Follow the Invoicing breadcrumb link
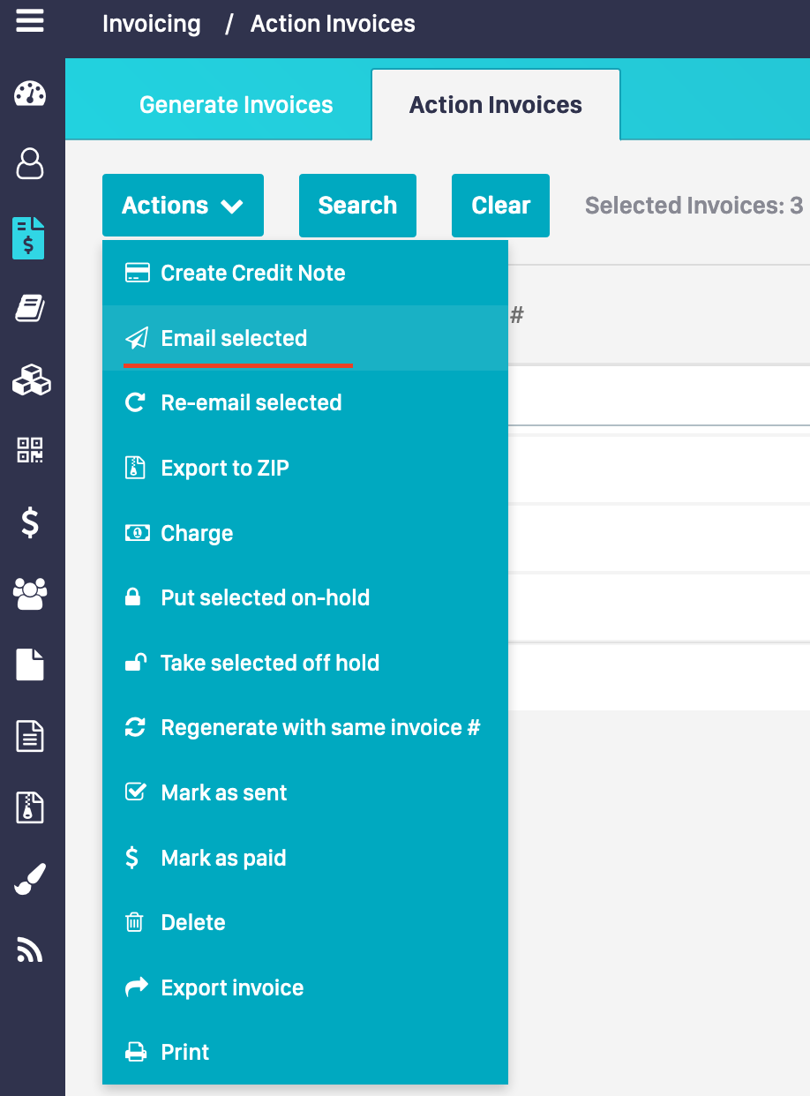This screenshot has width=810, height=1096. tap(151, 24)
